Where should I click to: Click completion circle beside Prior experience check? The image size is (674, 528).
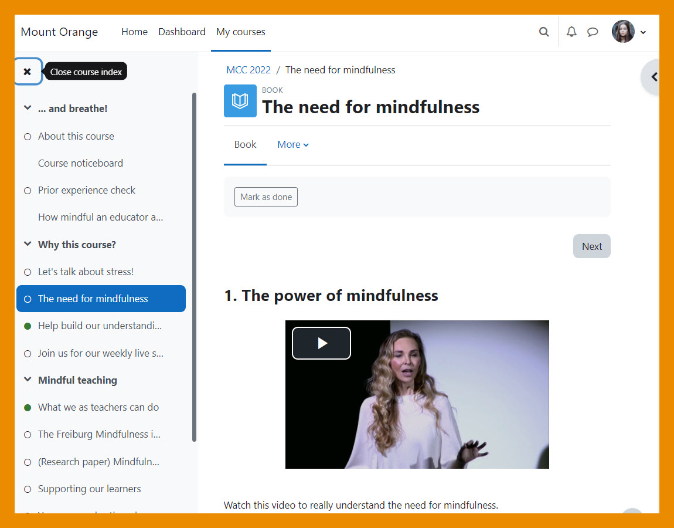(x=28, y=191)
